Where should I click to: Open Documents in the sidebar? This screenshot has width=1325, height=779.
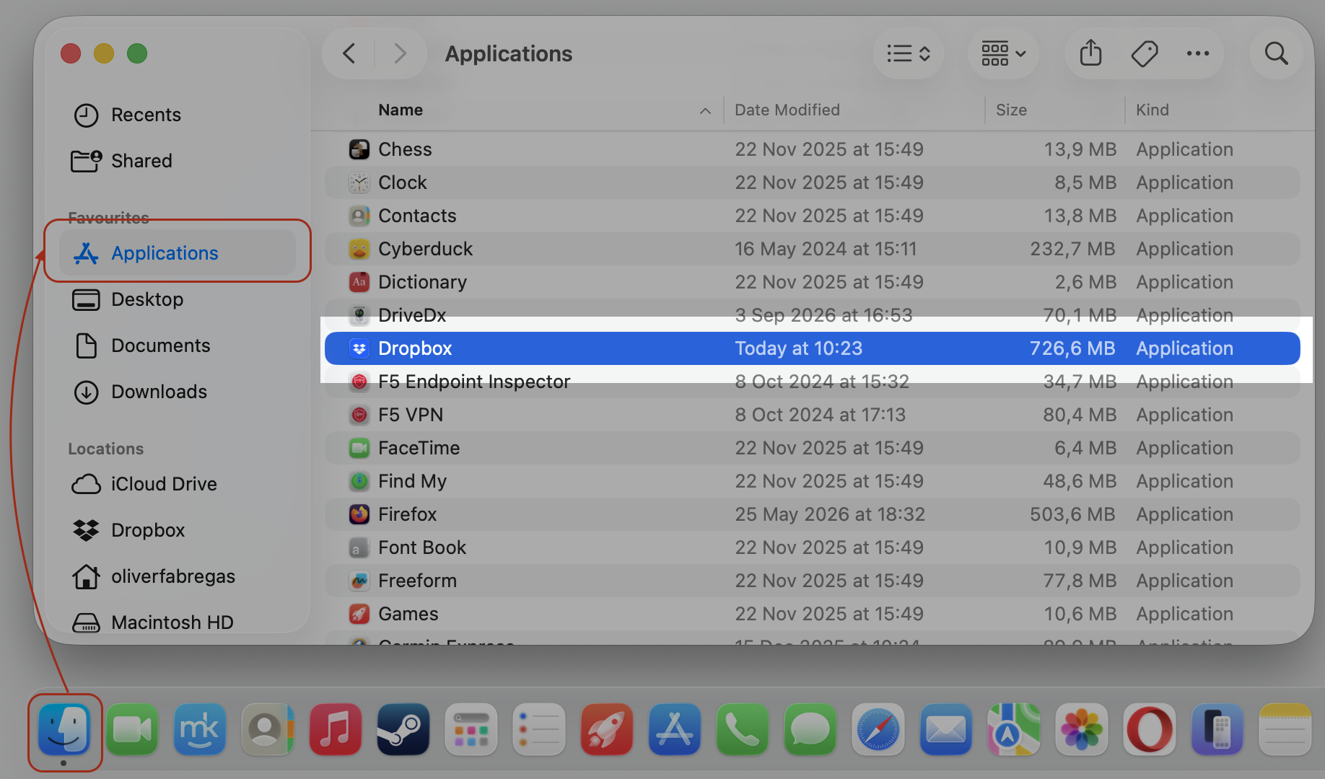177,346
